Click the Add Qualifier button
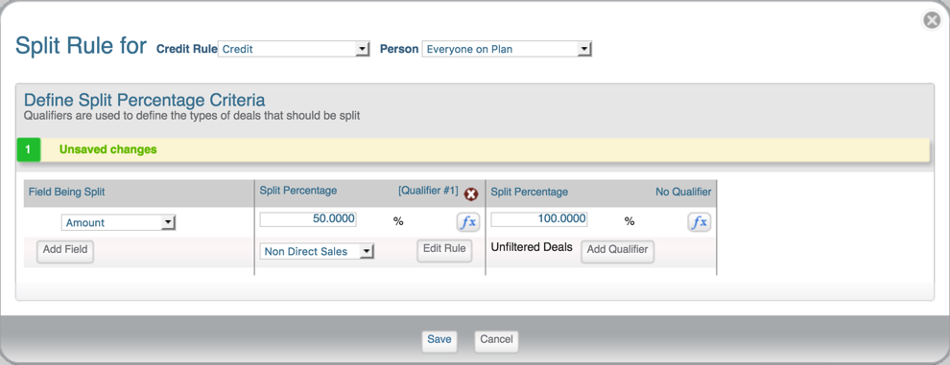950x365 pixels. click(x=617, y=251)
